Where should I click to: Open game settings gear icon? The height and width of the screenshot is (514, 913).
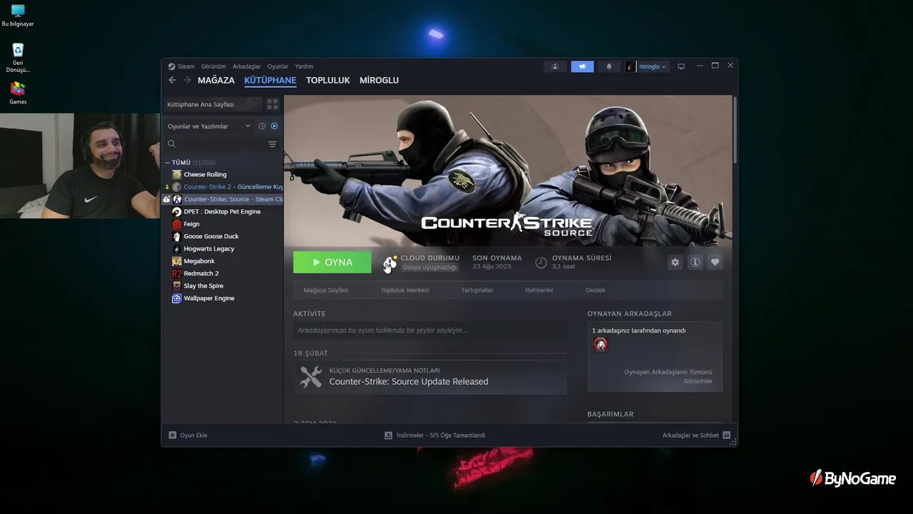675,263
